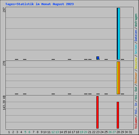Click the day 31 axis label
This screenshot has width=139, height=135.
130,132
